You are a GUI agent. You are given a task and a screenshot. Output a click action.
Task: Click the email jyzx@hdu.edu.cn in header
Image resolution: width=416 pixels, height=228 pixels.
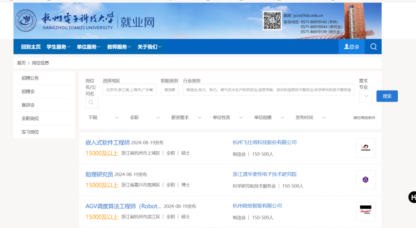(x=308, y=15)
